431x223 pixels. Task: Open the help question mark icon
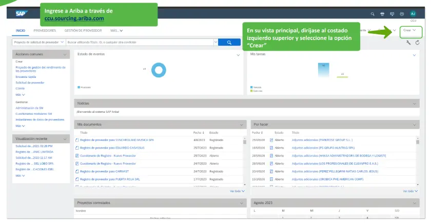(x=402, y=14)
